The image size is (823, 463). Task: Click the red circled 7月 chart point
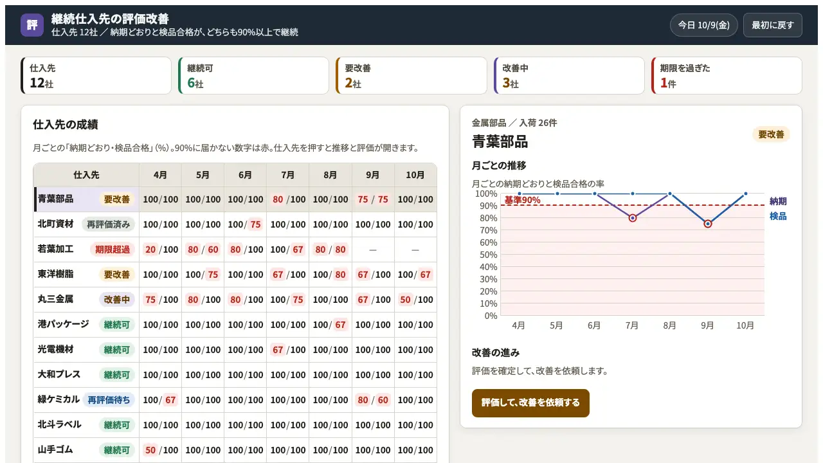coord(633,218)
